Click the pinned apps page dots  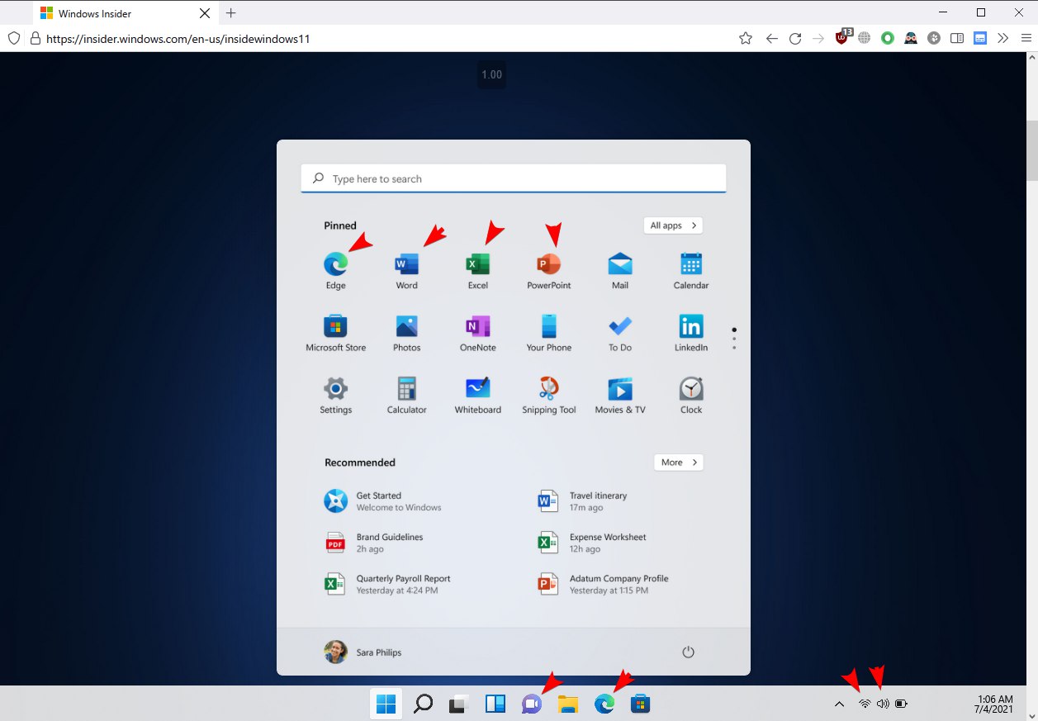[x=734, y=339]
